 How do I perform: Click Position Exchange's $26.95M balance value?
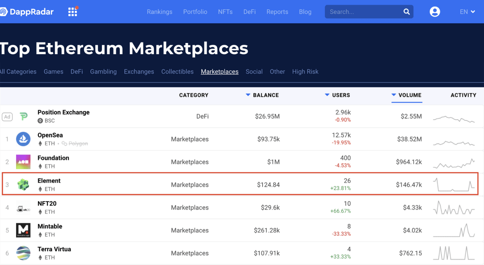pos(267,116)
